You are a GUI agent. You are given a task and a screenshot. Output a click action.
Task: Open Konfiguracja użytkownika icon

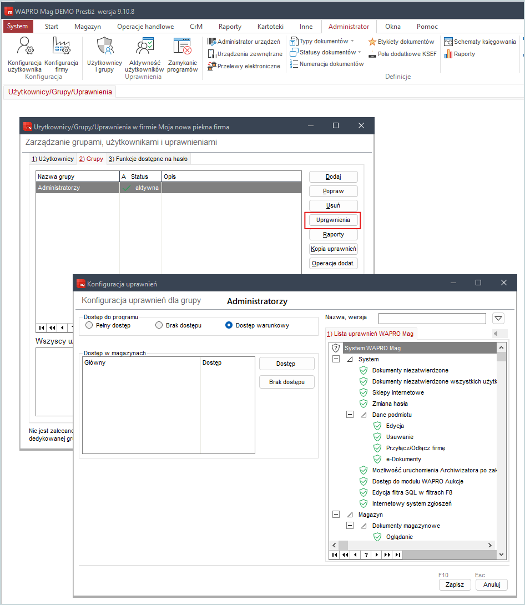[x=24, y=46]
